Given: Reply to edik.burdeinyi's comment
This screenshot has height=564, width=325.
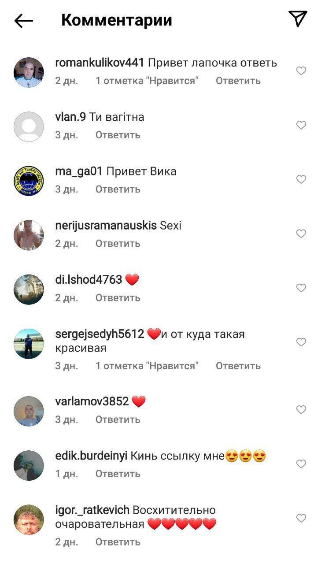Looking at the screenshot, I should coord(118,474).
